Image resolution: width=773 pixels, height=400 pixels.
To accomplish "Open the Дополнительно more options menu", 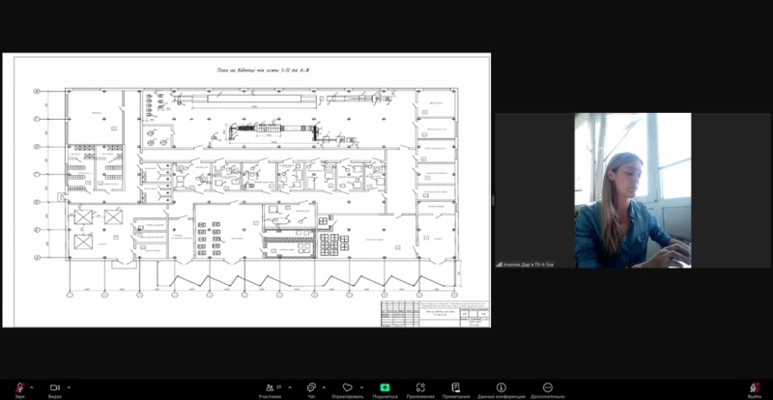I will coord(547,389).
